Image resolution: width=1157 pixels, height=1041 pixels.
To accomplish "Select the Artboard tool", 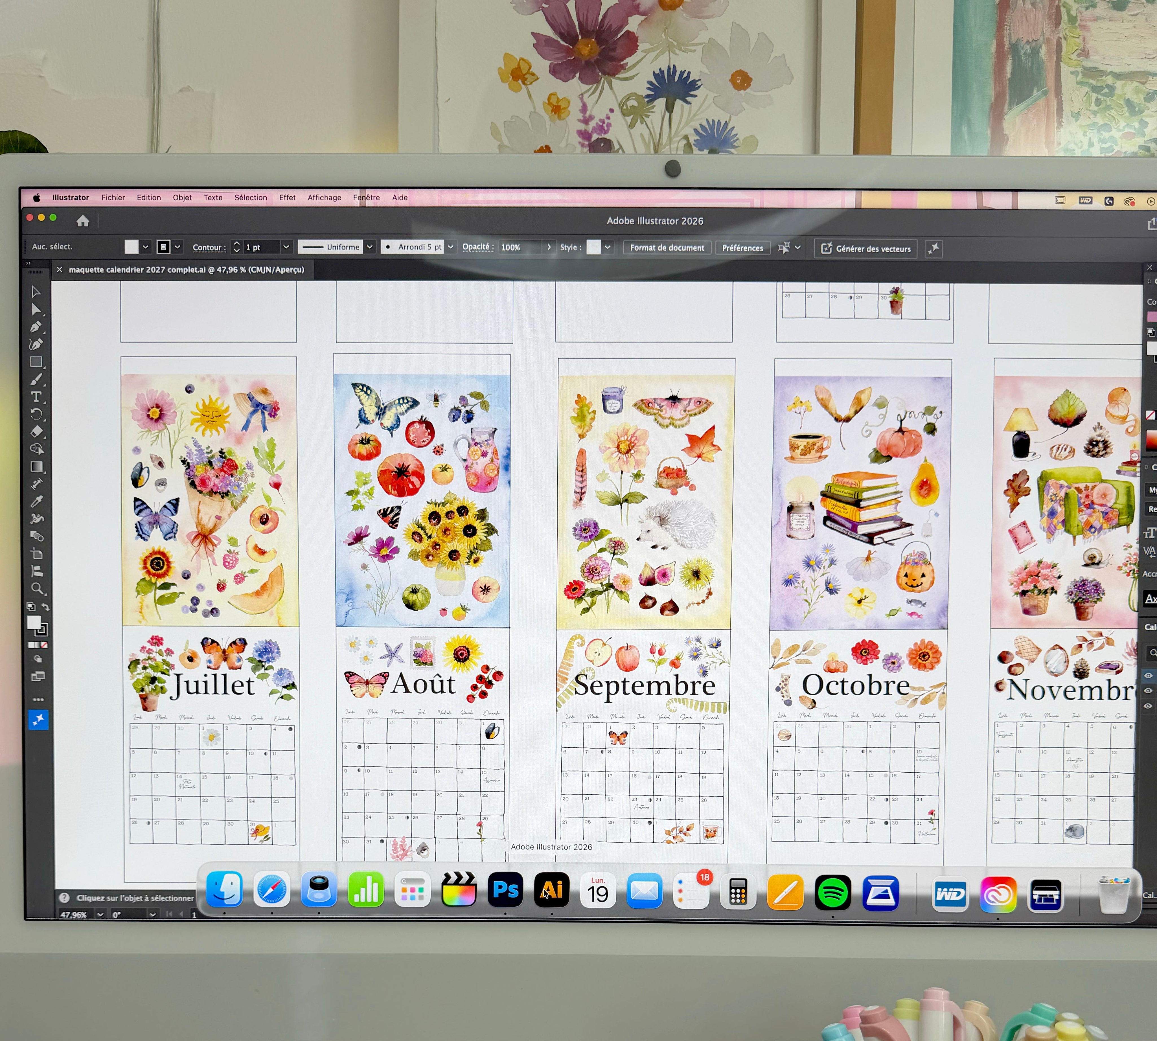I will point(36,554).
